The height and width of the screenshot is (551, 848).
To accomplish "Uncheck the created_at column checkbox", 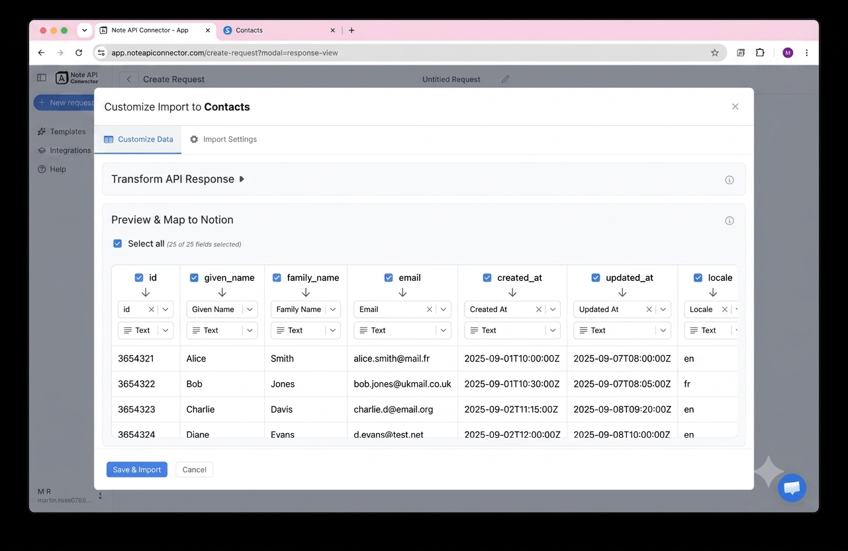I will (x=487, y=277).
